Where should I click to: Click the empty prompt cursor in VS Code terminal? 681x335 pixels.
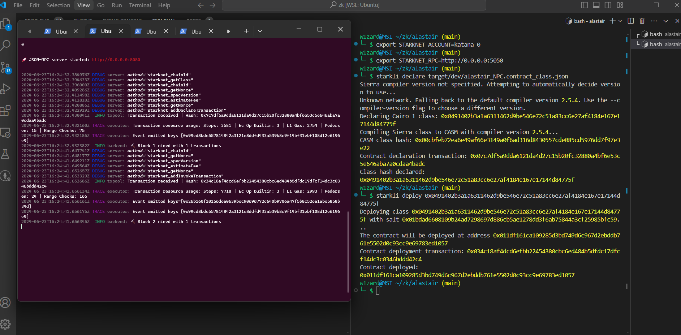coord(378,291)
